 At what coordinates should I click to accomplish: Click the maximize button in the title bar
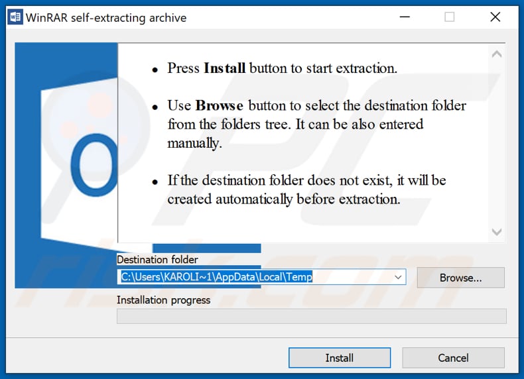[449, 18]
